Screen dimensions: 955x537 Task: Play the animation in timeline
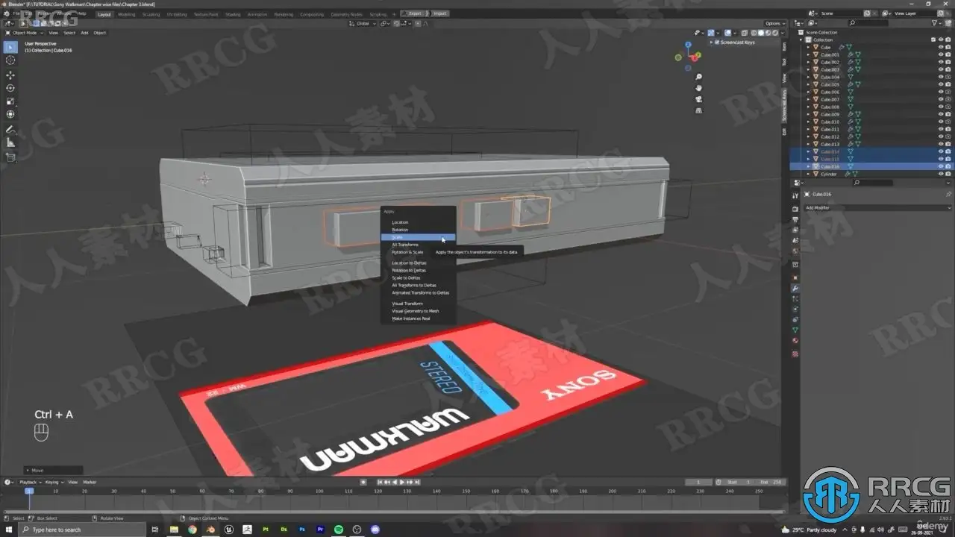pos(401,482)
